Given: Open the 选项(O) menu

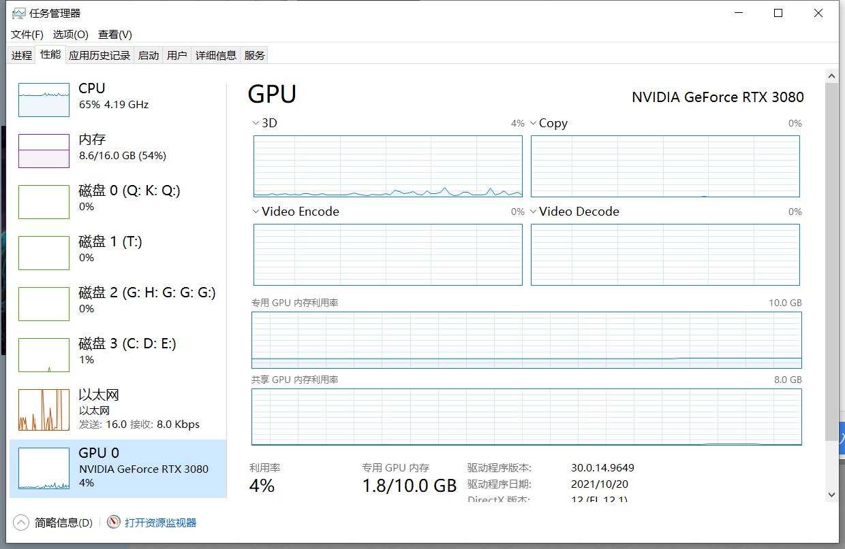Looking at the screenshot, I should [x=71, y=34].
